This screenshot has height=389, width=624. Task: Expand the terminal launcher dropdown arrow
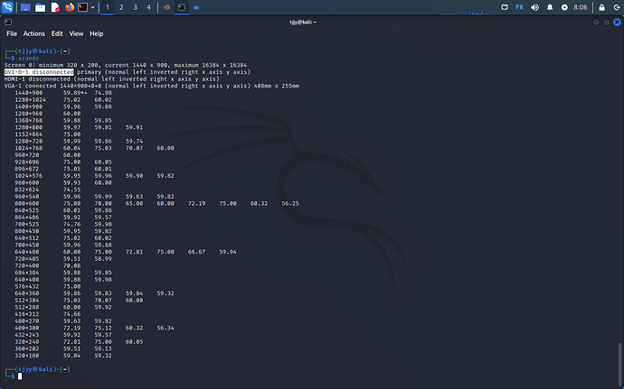(93, 7)
